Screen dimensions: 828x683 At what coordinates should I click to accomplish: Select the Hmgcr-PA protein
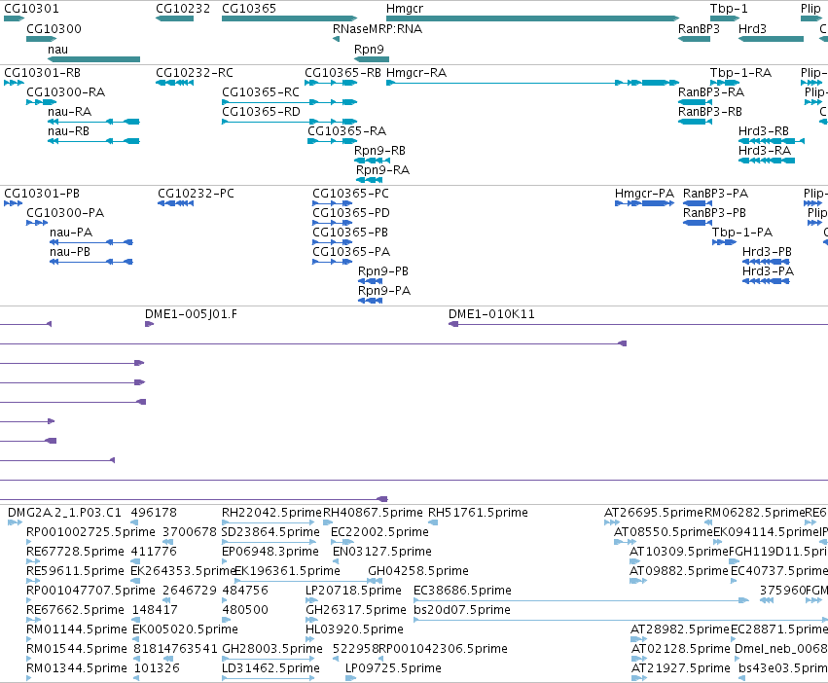point(644,202)
